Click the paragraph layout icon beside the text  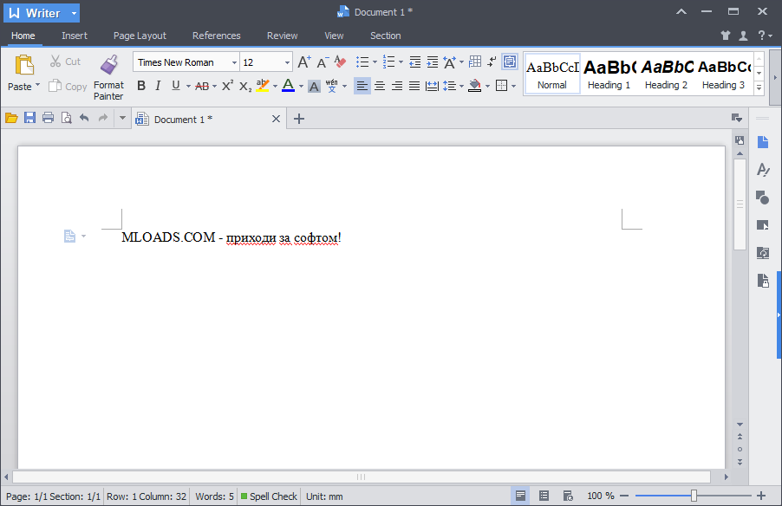pos(70,236)
